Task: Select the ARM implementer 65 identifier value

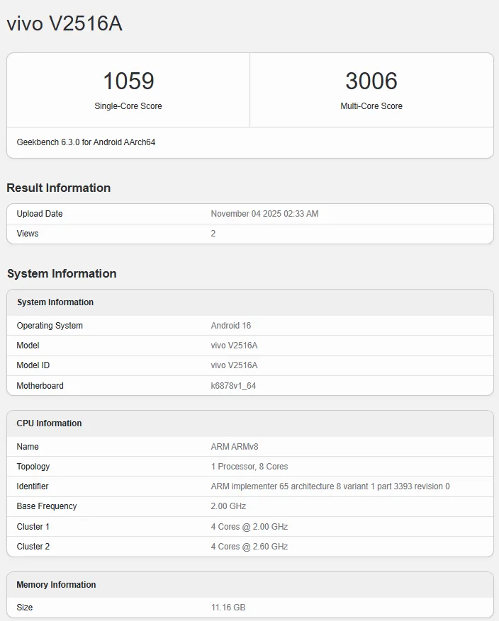Action: [x=330, y=486]
